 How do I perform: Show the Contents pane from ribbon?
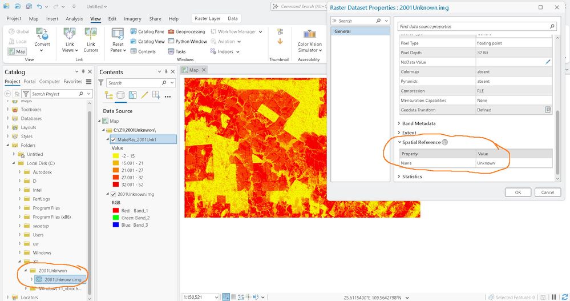click(143, 51)
